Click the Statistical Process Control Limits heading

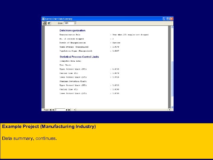[x=79, y=57]
